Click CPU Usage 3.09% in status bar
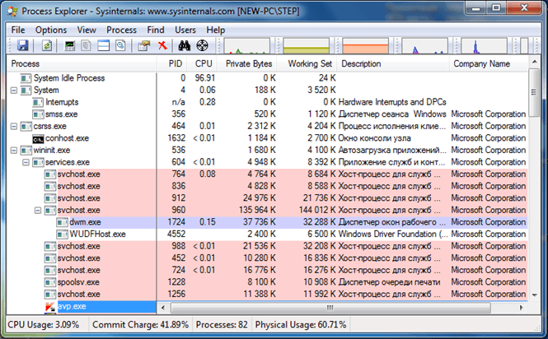The height and width of the screenshot is (339, 548). click(44, 325)
